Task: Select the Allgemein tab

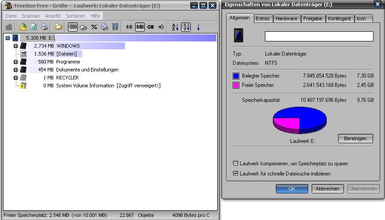Action: (x=239, y=18)
